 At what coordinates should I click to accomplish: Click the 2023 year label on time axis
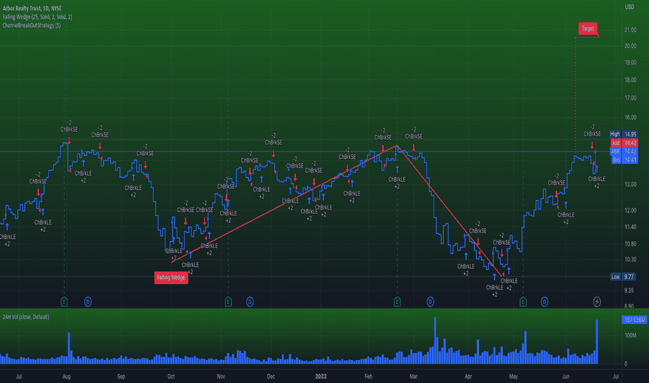point(321,376)
